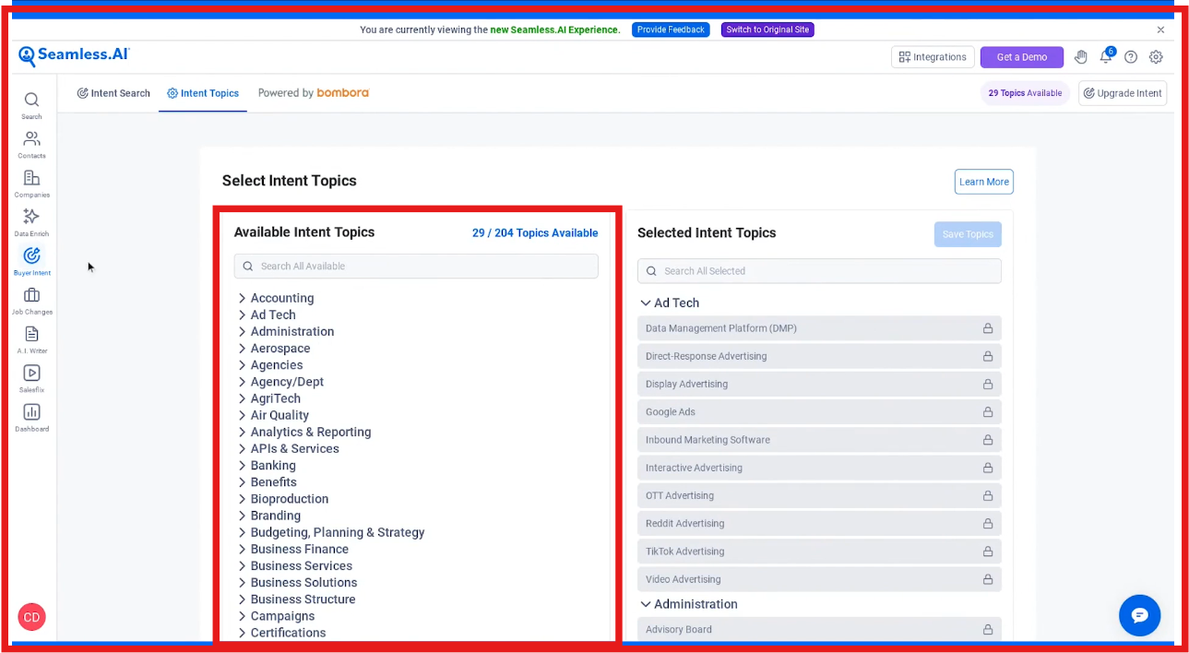
Task: Select the Companies icon in the sidebar
Action: tap(31, 180)
